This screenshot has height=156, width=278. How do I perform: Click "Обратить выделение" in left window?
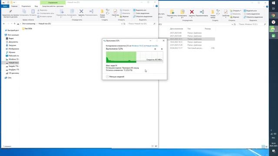point(143,16)
